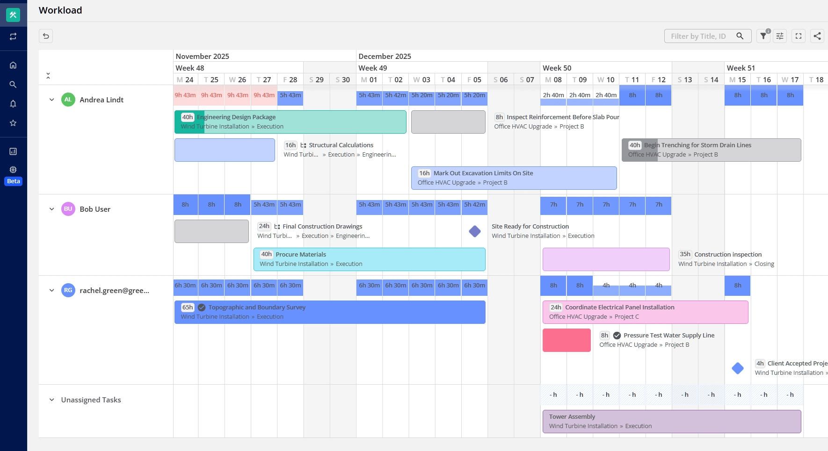Enter fullscreen mode
828x451 pixels.
pyautogui.click(x=799, y=36)
